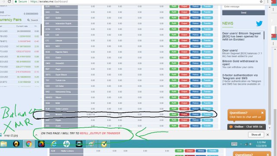Click Refill for the Monero XMR row
The image size is (277, 156).
(x=174, y=114)
